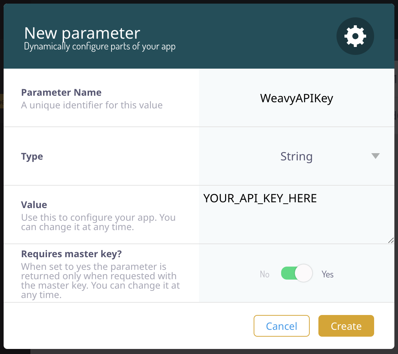Click the resize handle of the Value box
Viewport: 398px width, 354px height.
point(391,241)
